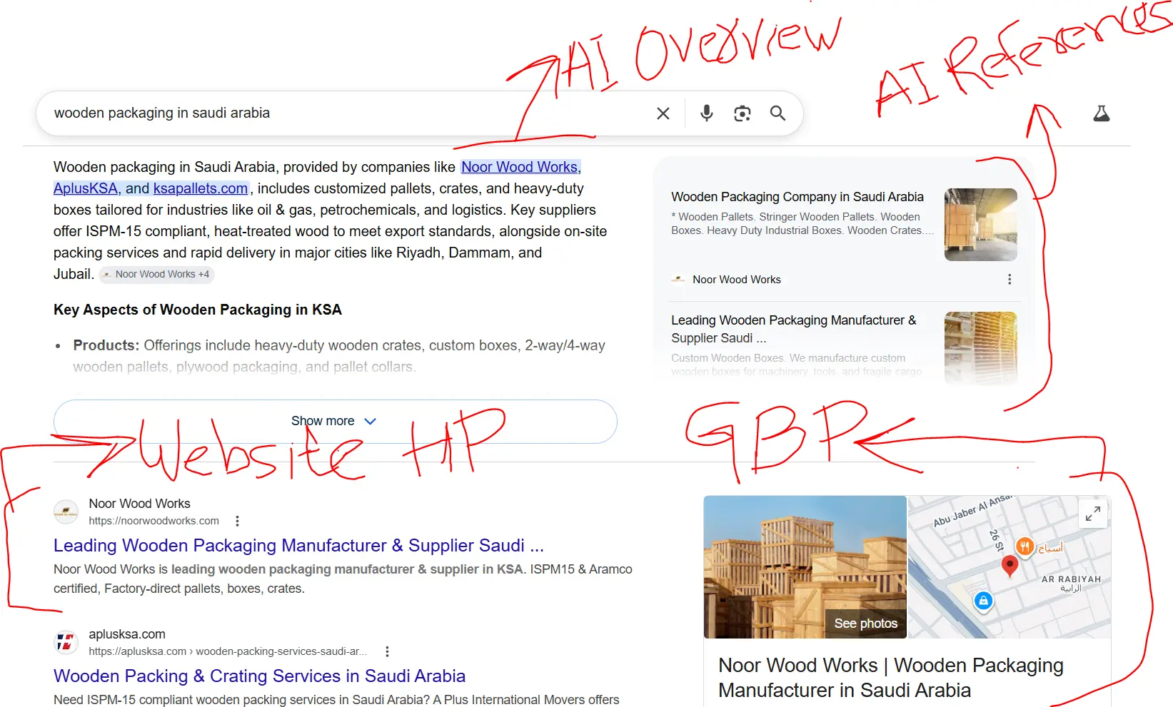This screenshot has height=707, width=1173.
Task: Click orange restaurant marker on the map
Action: tap(1025, 547)
